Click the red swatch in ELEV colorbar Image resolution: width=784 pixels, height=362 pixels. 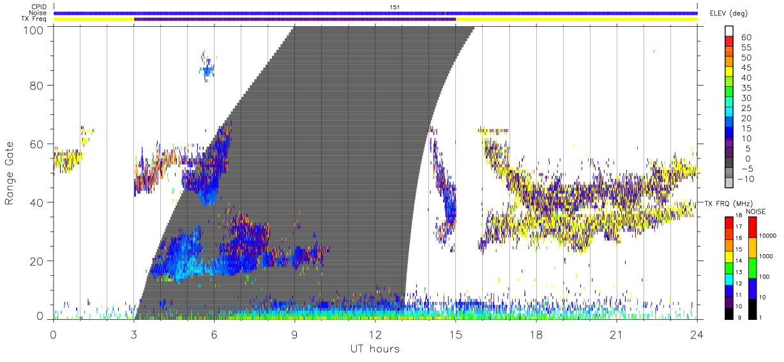tap(730, 41)
